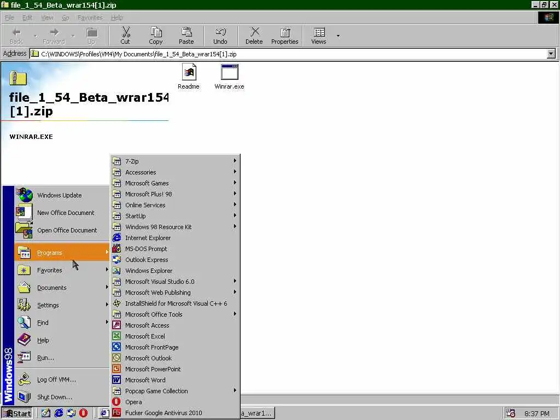Image resolution: width=560 pixels, height=420 pixels.
Task: Expand the 7-Zip submenu
Action: (x=175, y=161)
